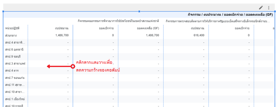Select the สจป.1 เชียงใหม่ row label
Viewport: 279px width, 107px height.
click(x=15, y=99)
